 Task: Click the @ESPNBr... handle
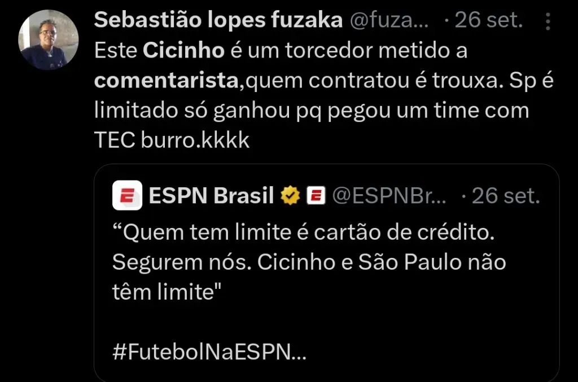[x=388, y=196]
